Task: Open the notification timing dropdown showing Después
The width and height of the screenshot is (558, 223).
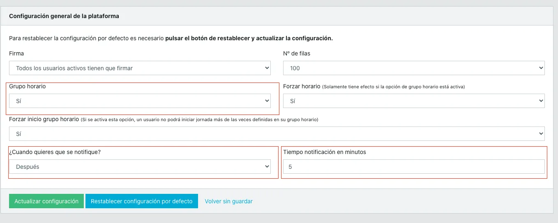Action: (x=140, y=166)
